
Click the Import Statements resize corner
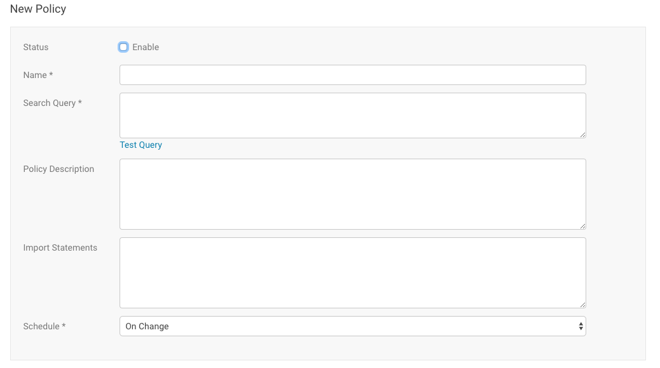[x=582, y=304]
